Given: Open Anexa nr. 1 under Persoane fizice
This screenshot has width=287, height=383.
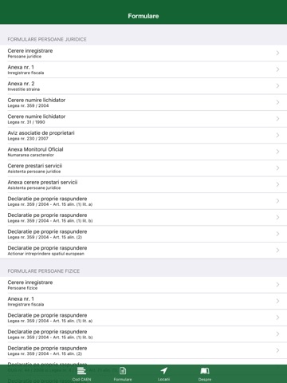Looking at the screenshot, I should click(143, 302).
